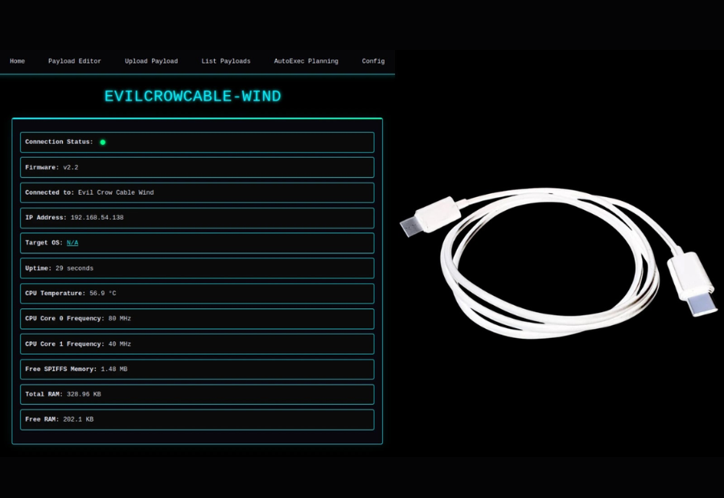
Task: Select the Connection Status panel
Action: click(x=197, y=142)
